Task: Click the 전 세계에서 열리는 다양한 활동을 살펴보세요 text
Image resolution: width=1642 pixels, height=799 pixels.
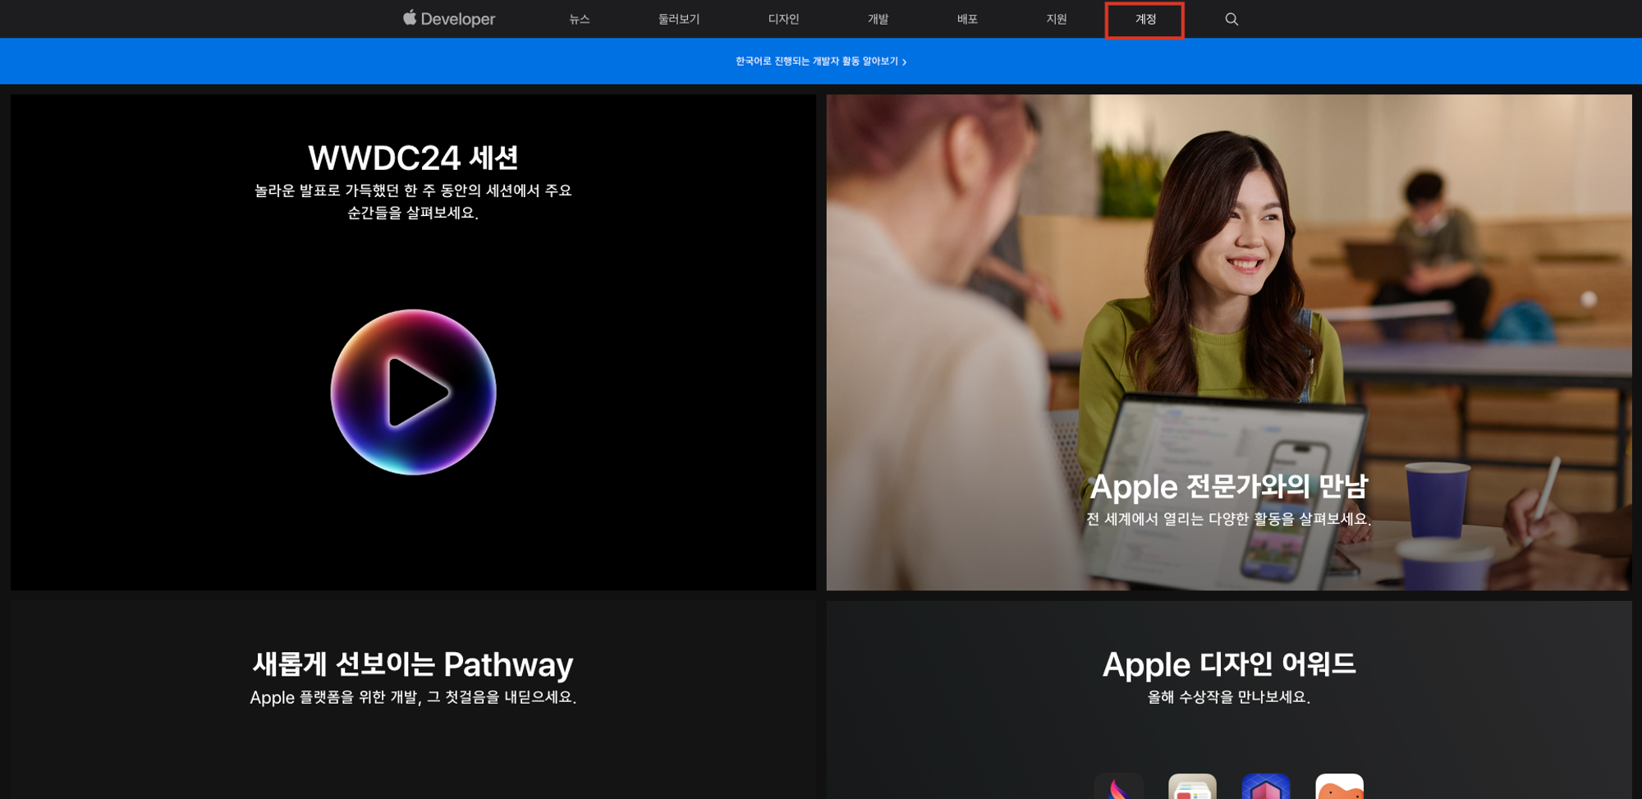Action: tap(1228, 519)
